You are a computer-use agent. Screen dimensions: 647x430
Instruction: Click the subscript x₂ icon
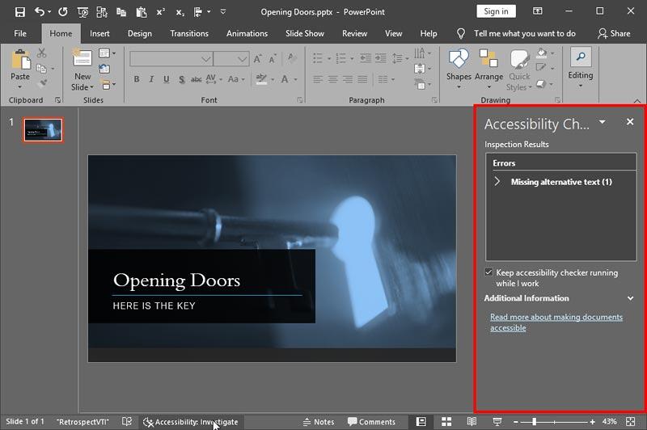[x=180, y=12]
